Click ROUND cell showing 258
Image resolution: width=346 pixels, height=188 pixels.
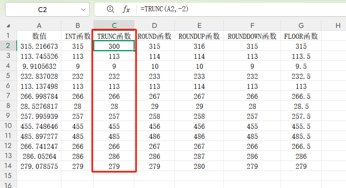click(x=154, y=116)
